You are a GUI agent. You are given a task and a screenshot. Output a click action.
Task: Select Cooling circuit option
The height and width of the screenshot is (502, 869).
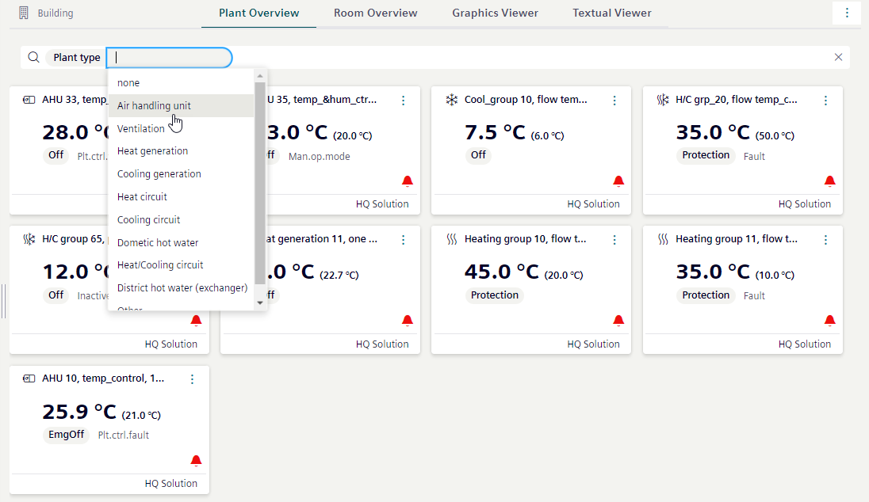pyautogui.click(x=149, y=219)
